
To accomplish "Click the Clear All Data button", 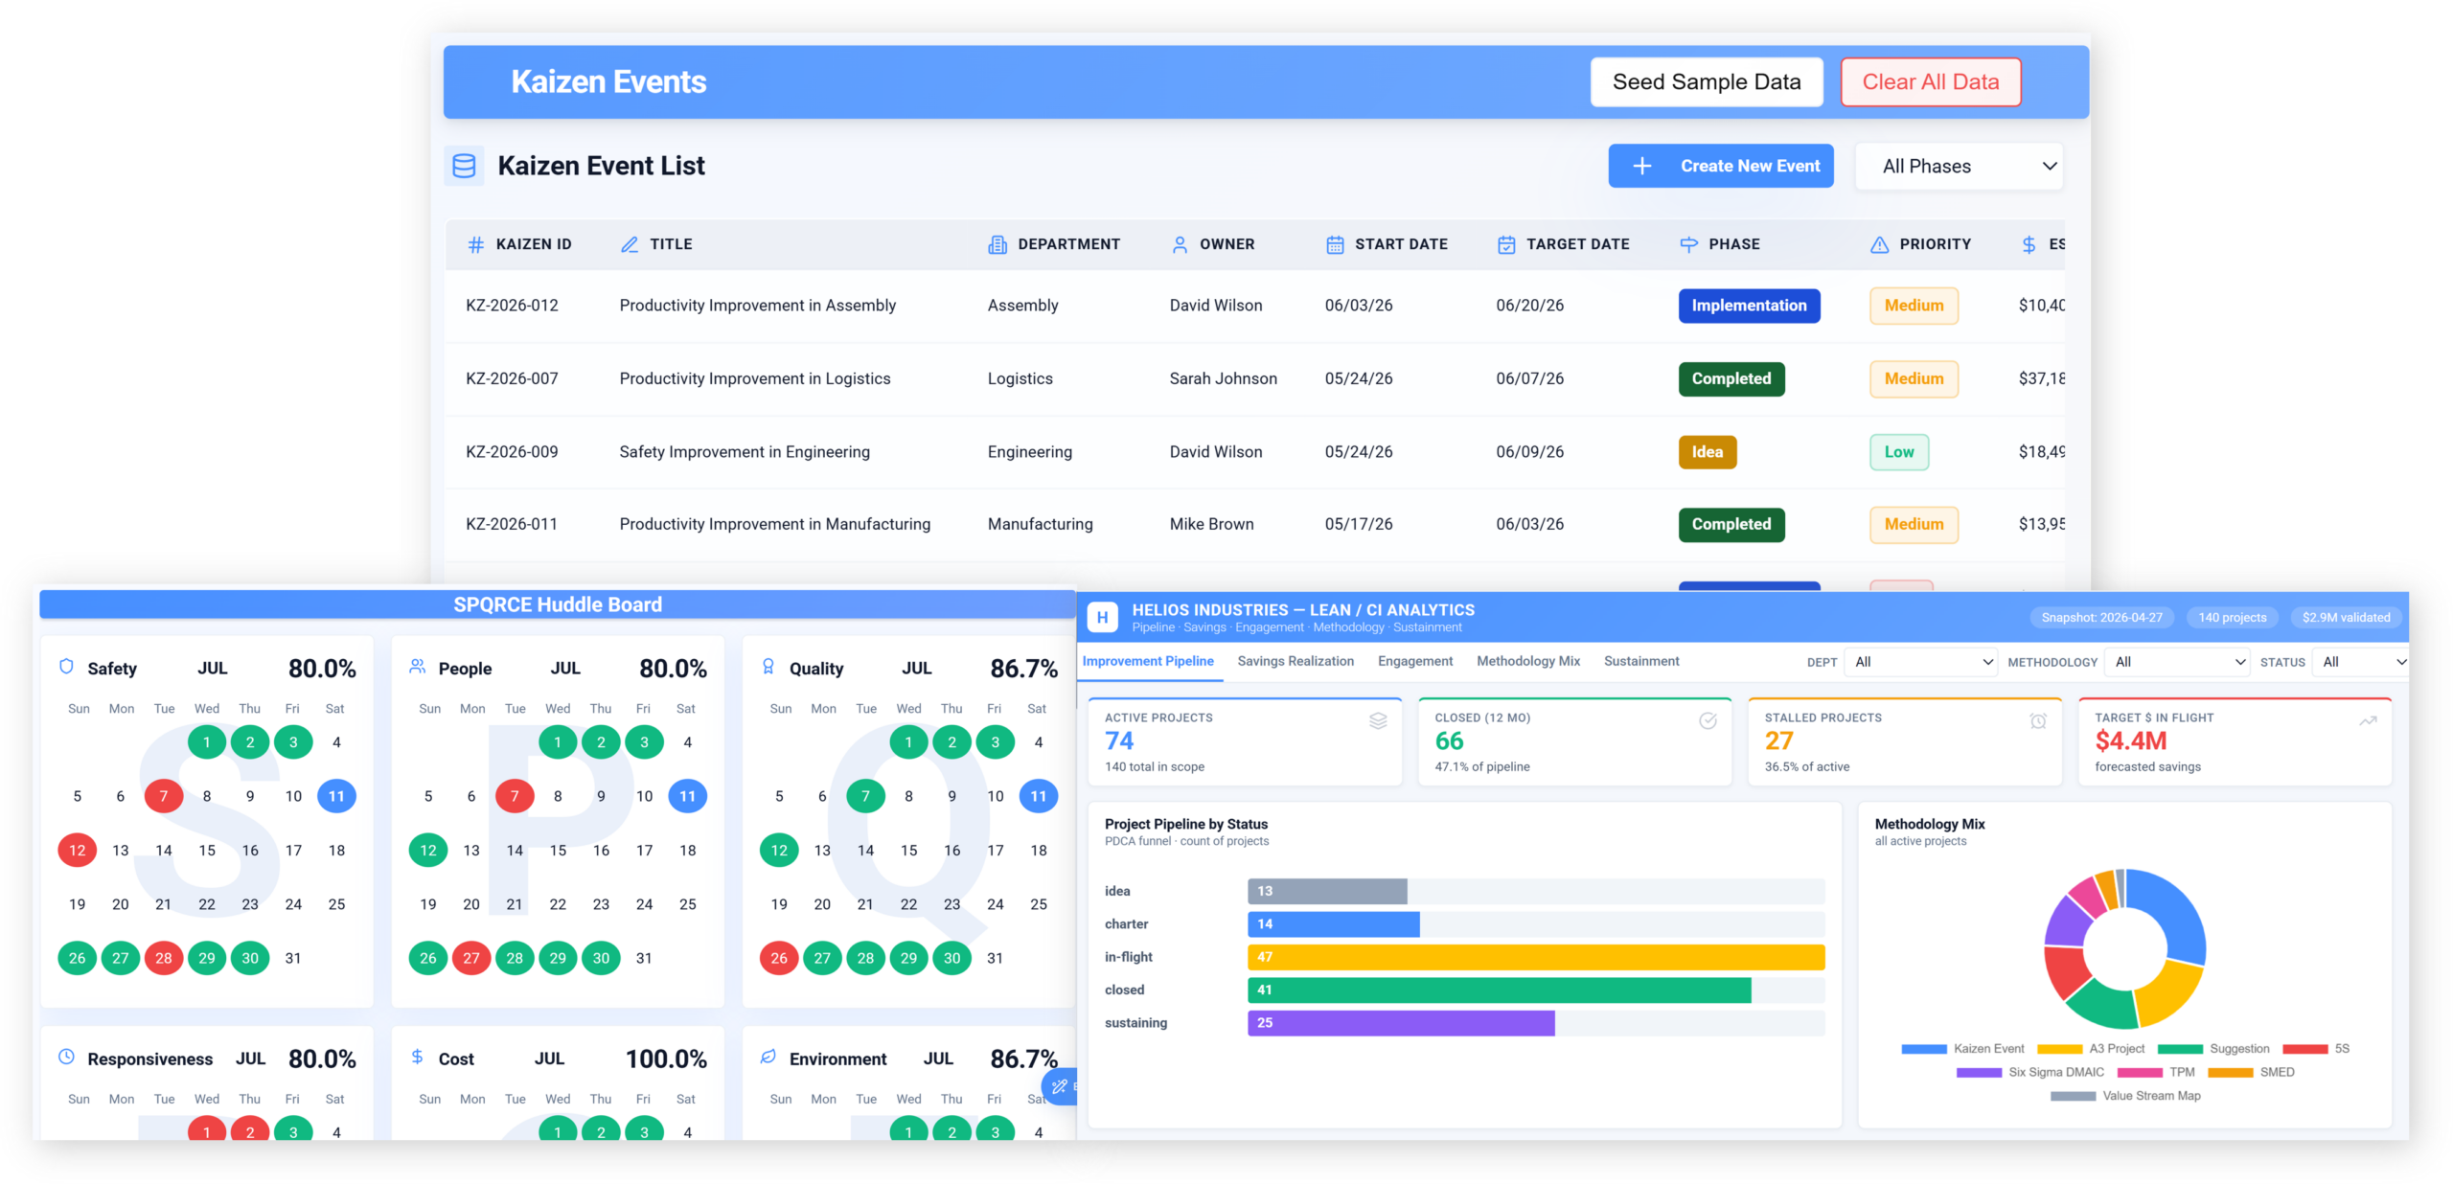I will click(1931, 82).
